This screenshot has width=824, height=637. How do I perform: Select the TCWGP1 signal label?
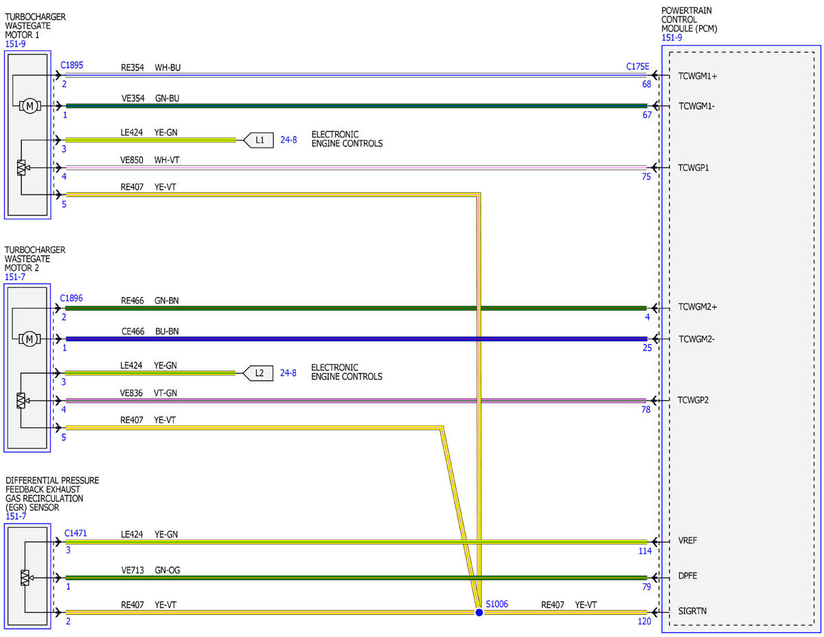[693, 168]
